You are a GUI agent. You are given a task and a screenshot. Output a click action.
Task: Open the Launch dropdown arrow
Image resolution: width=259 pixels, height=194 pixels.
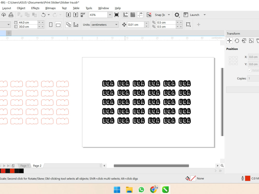(205, 15)
